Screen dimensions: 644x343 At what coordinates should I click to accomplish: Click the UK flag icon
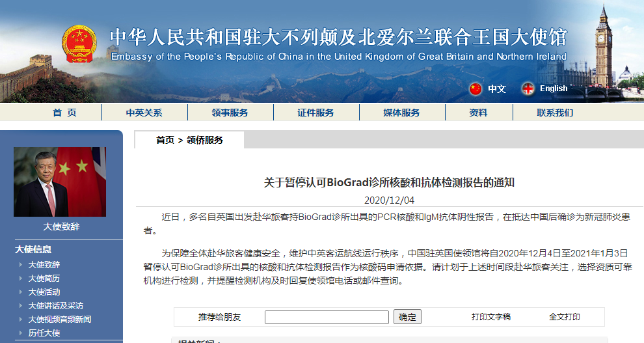[x=528, y=89]
